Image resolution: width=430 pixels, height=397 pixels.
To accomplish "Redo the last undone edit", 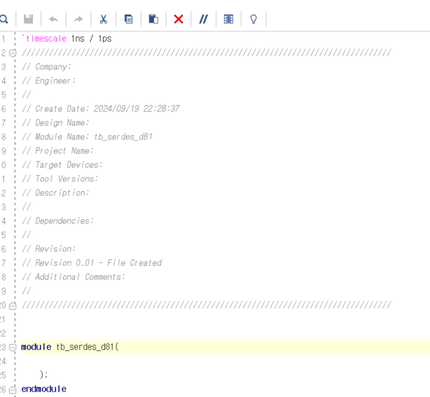I will (x=79, y=19).
